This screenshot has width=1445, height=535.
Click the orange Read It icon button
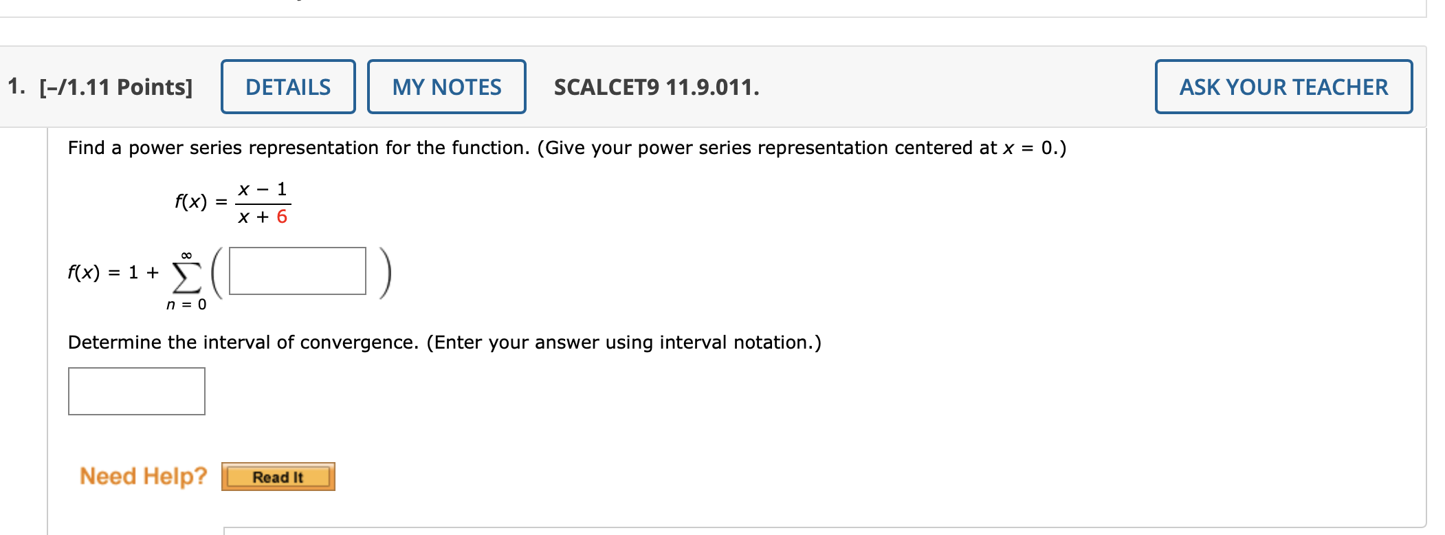(x=277, y=477)
